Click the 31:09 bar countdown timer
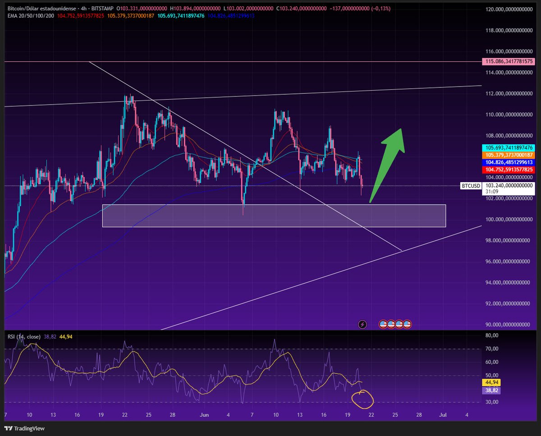 [492, 192]
